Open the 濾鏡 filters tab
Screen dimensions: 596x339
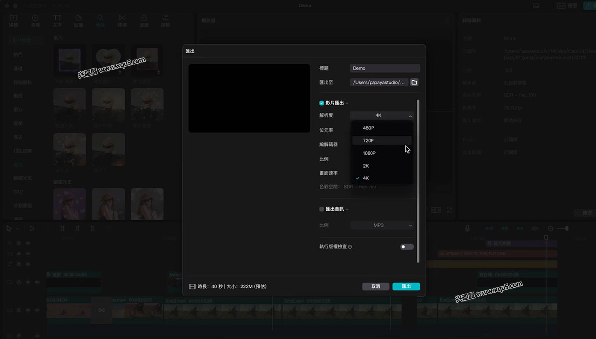(144, 21)
